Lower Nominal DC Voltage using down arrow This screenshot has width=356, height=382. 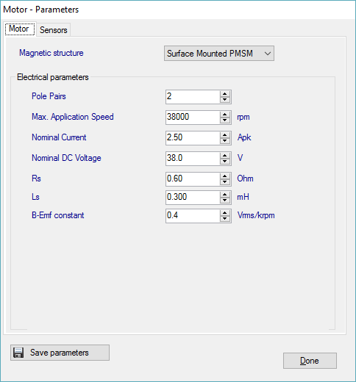225,162
